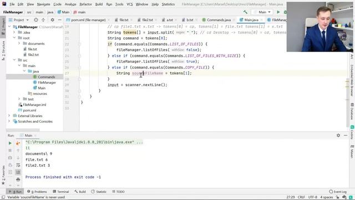Screen dimensions: 355x200
Task: Switch to b.txt editor tab
Action: tap(190, 20)
